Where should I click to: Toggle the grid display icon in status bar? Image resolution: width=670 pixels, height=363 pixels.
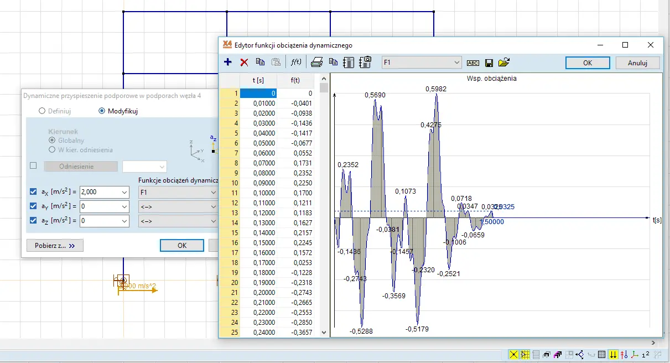[x=602, y=355]
